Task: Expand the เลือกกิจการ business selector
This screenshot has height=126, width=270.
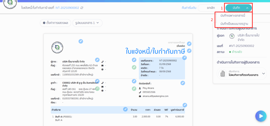Action: coord(242,74)
